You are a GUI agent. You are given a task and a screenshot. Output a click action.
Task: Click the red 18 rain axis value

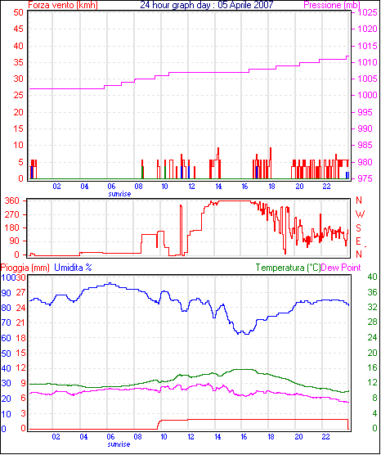point(20,338)
